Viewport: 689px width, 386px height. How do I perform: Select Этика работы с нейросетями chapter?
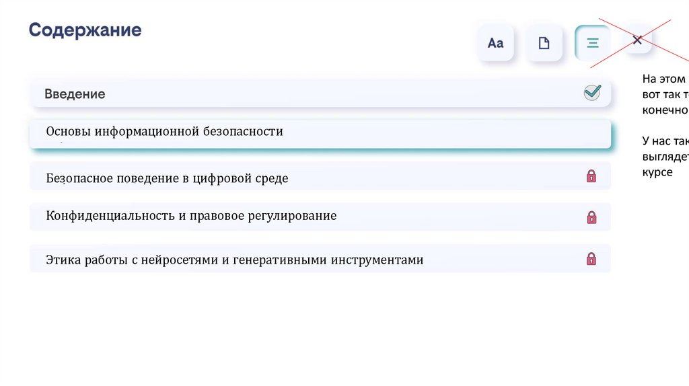click(x=234, y=260)
